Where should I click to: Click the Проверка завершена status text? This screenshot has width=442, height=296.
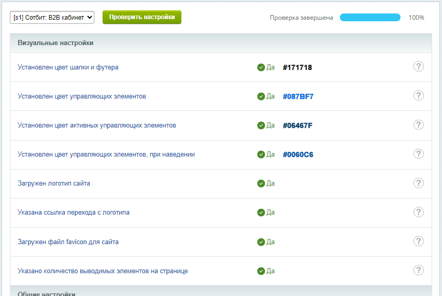(x=302, y=18)
